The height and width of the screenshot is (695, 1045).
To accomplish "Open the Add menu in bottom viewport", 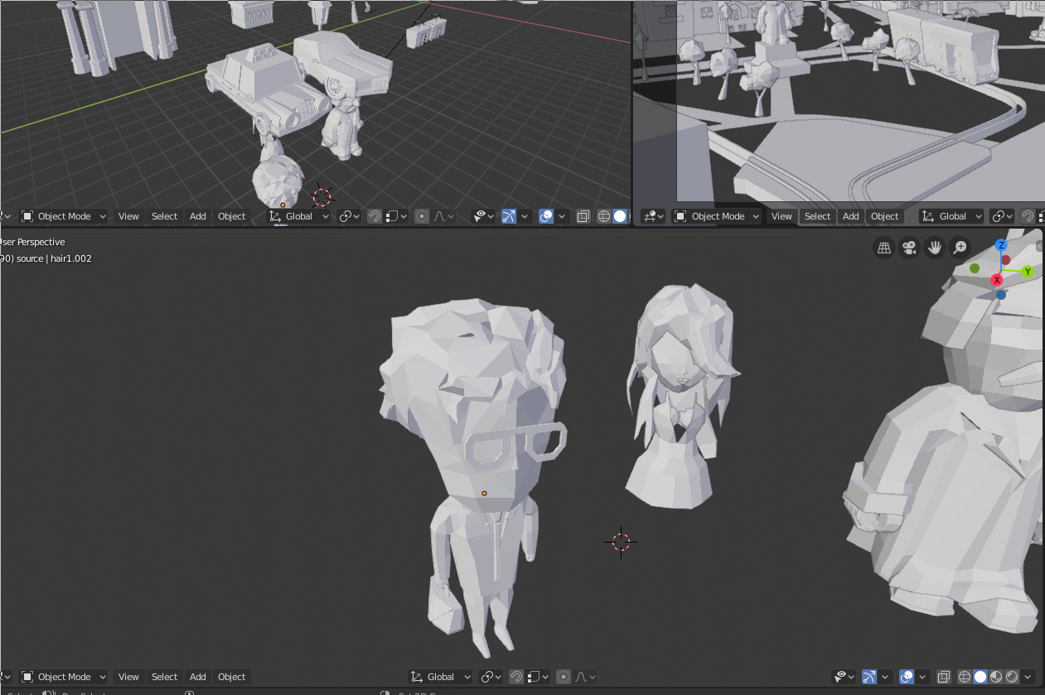I will (197, 677).
